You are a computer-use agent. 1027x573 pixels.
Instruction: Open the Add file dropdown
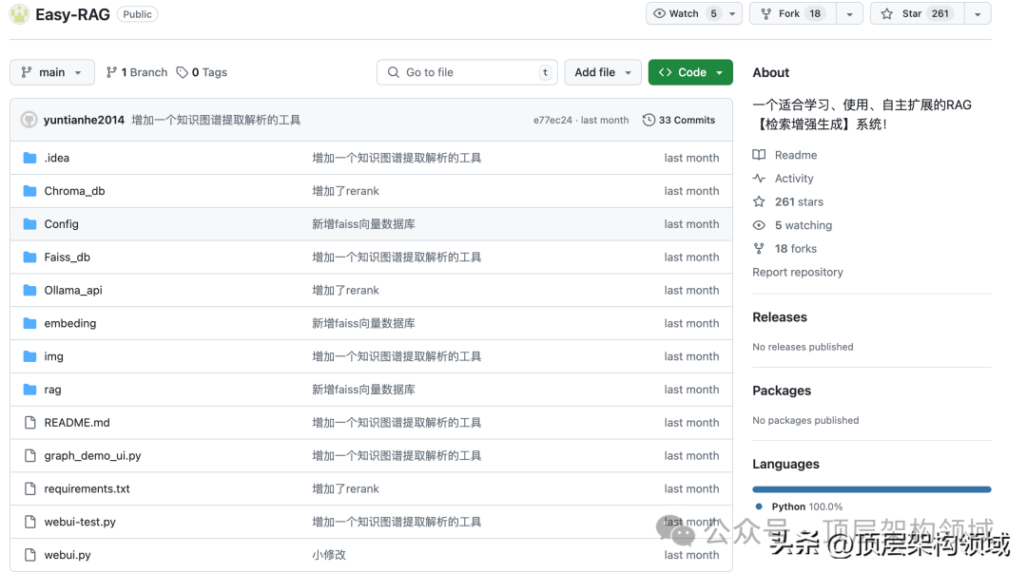[x=602, y=72]
